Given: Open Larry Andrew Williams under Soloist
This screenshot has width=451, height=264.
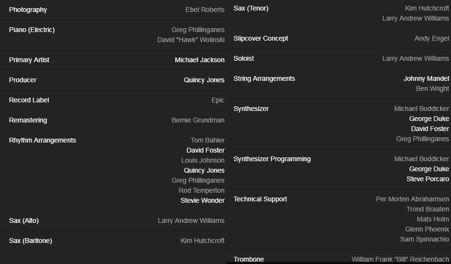Looking at the screenshot, I should click(415, 58).
